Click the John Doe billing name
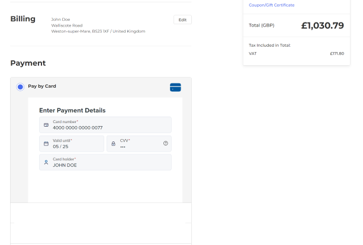The height and width of the screenshot is (245, 363). tap(60, 20)
